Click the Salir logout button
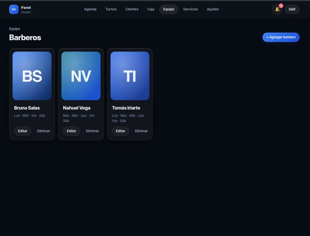Screen dimensions: 310x236 tap(292, 9)
